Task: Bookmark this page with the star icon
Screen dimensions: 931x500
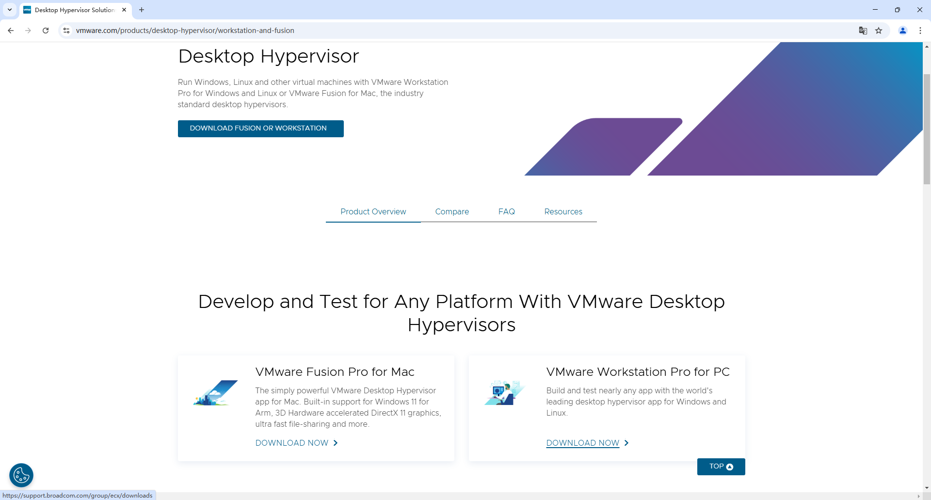Action: coord(879,31)
